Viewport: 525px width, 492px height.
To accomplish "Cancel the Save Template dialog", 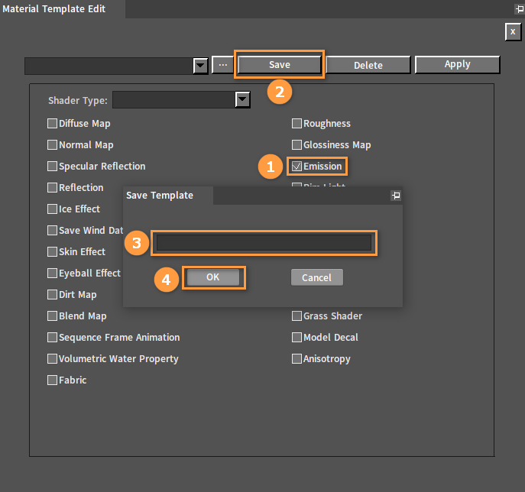I will click(x=316, y=277).
